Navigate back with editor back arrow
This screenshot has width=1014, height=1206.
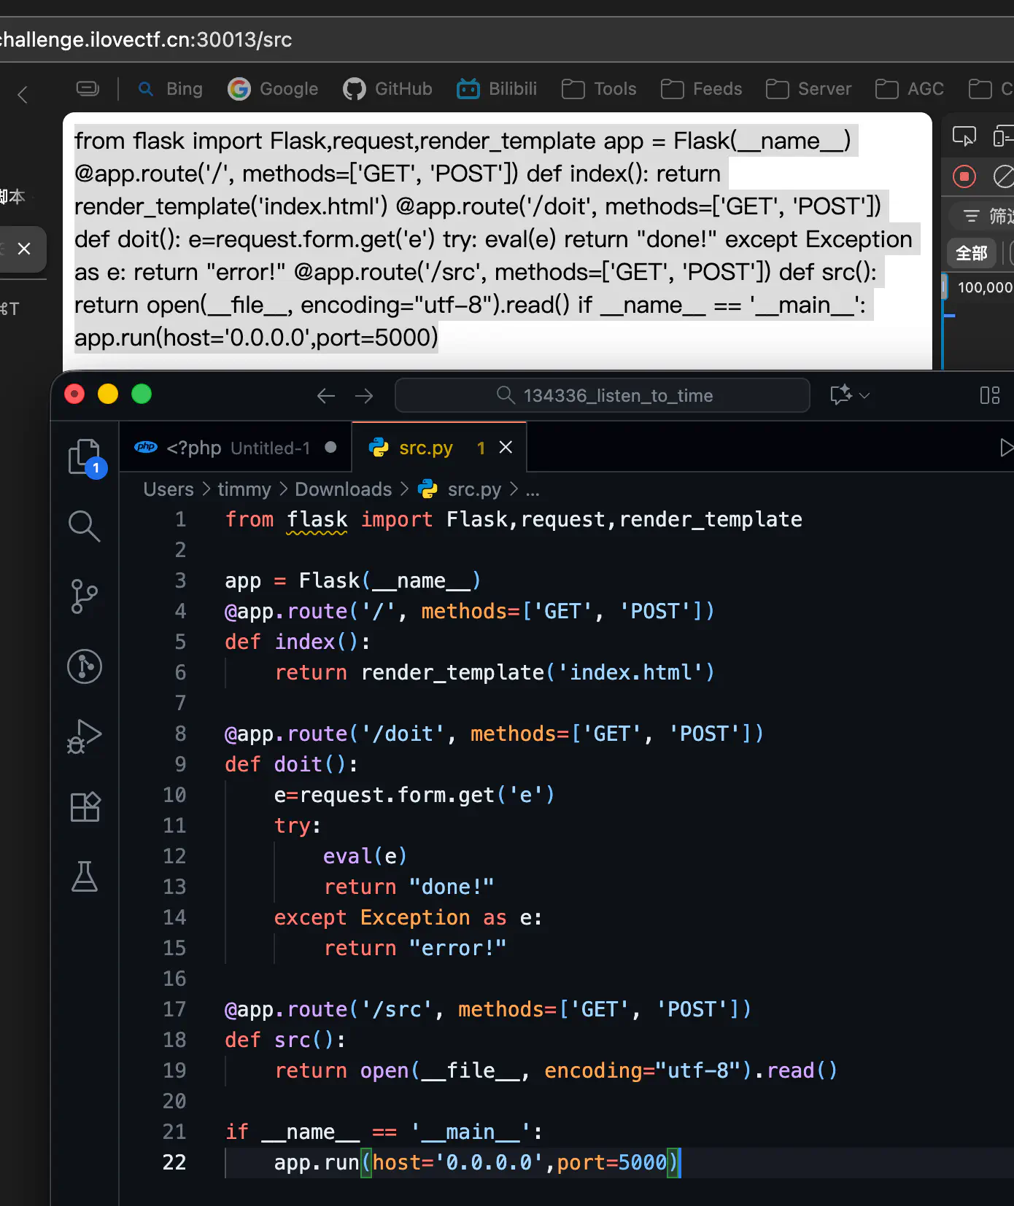326,395
